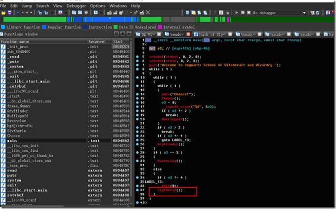Click the first icon of the edit-tools group
The width and height of the screenshot is (336, 209).
[x=109, y=13]
